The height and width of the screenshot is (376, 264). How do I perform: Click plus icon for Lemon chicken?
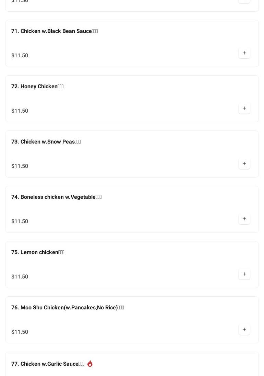point(244,274)
